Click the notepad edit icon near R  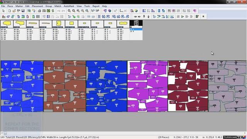click(x=197, y=16)
